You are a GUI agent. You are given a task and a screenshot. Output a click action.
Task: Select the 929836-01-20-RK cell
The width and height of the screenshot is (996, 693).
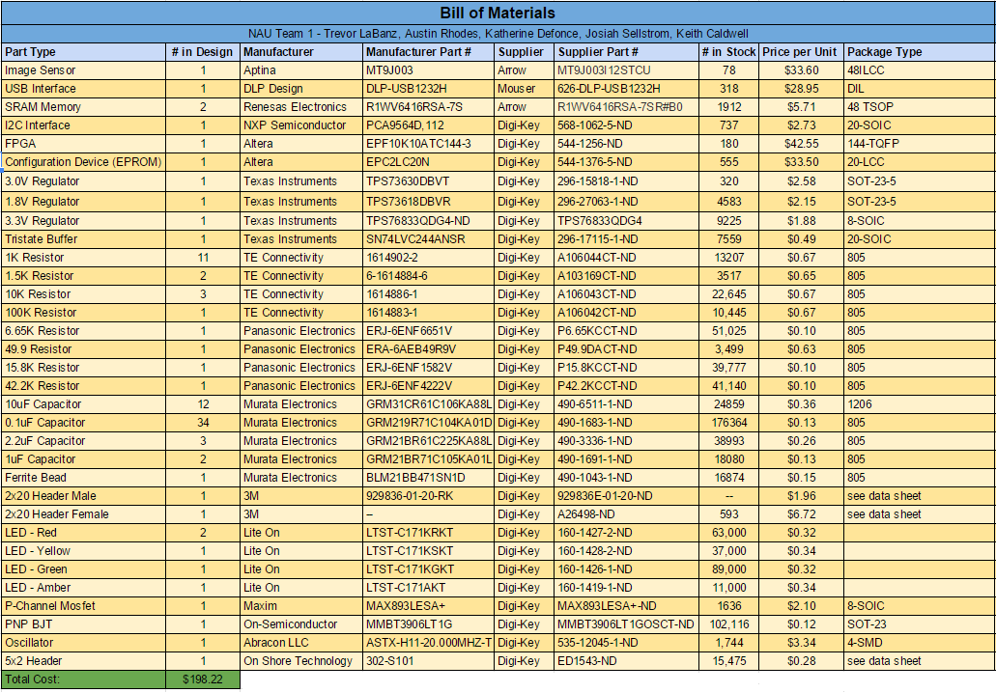pyautogui.click(x=429, y=497)
